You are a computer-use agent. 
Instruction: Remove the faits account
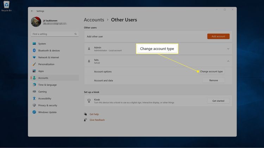pyautogui.click(x=213, y=80)
